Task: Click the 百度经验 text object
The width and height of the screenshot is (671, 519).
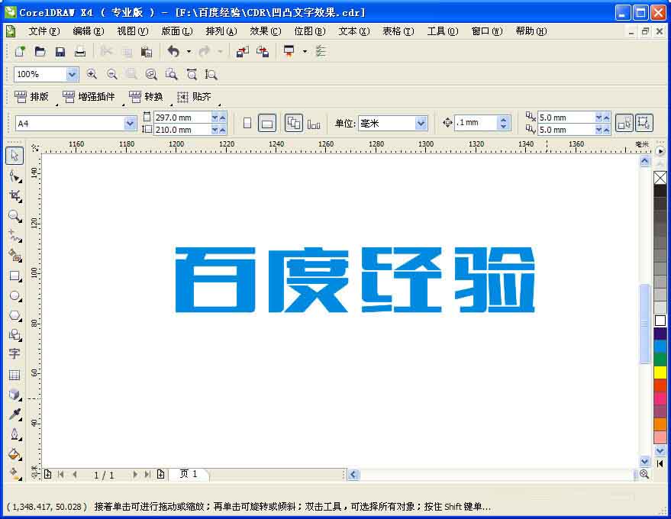Action: [x=355, y=280]
